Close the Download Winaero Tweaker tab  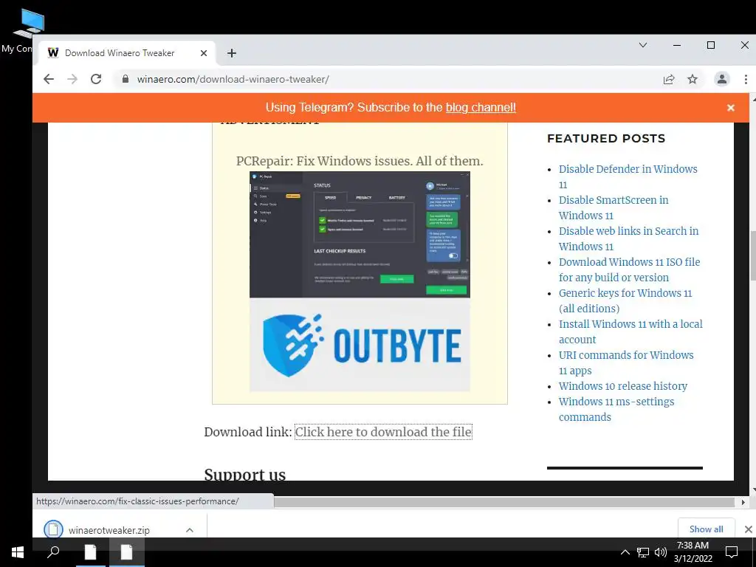(x=204, y=53)
